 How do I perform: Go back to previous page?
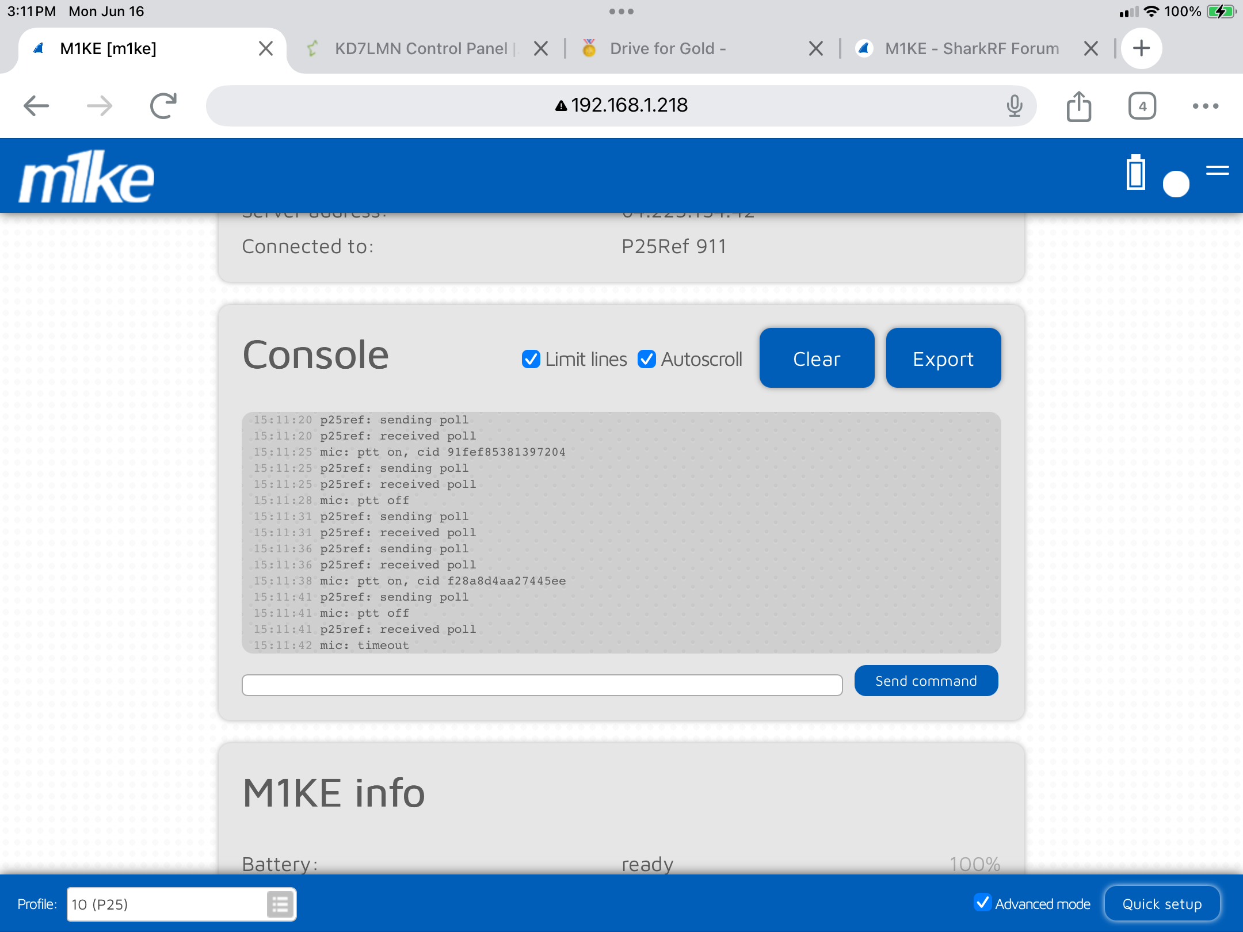tap(36, 106)
